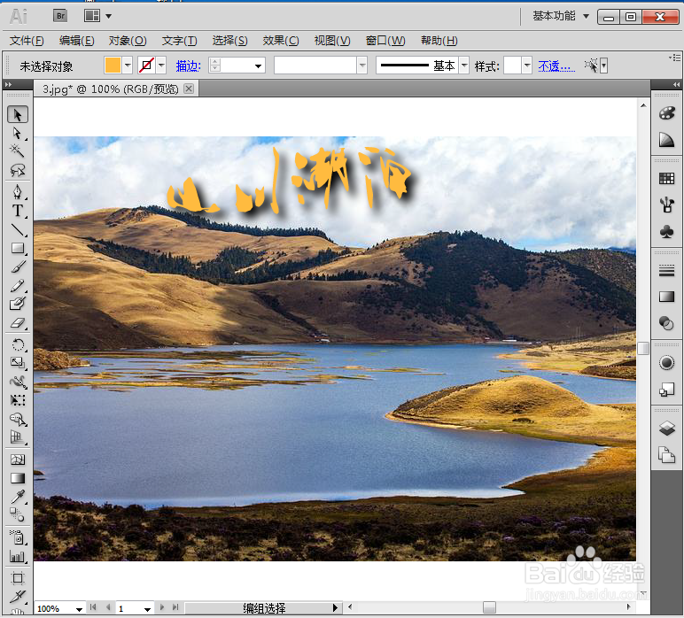
Task: Select the Eyedropper tool
Action: coord(18,497)
